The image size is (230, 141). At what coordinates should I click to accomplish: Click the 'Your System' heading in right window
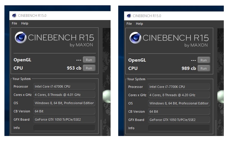pos(136,79)
